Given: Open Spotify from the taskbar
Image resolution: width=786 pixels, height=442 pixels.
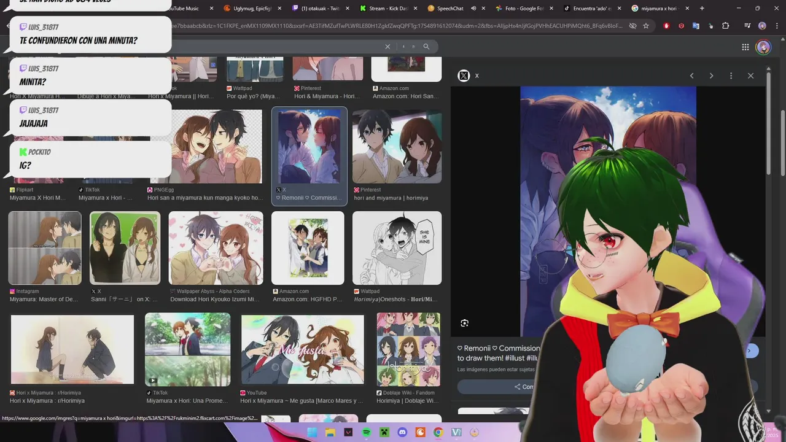Looking at the screenshot, I should (x=367, y=432).
